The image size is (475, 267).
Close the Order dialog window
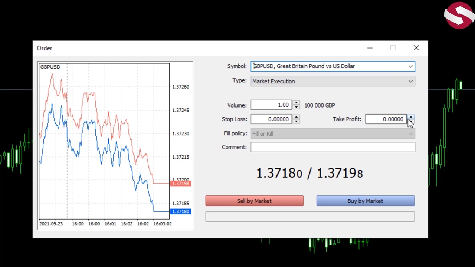pyautogui.click(x=416, y=48)
